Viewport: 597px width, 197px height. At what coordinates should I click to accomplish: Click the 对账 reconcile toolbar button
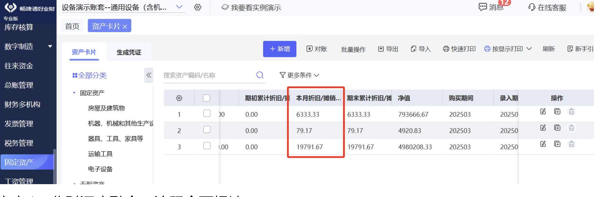317,49
